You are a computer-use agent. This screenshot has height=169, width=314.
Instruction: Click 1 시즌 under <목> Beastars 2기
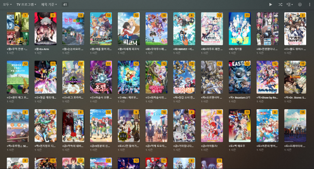pos(232,101)
